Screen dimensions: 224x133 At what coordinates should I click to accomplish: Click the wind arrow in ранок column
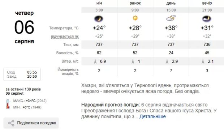point(133,61)
